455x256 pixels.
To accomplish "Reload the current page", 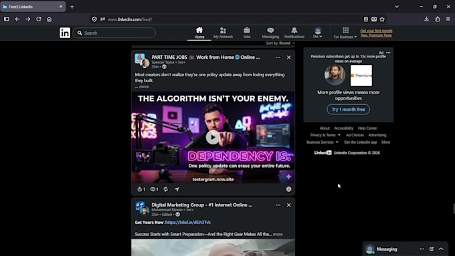I will pyautogui.click(x=39, y=19).
